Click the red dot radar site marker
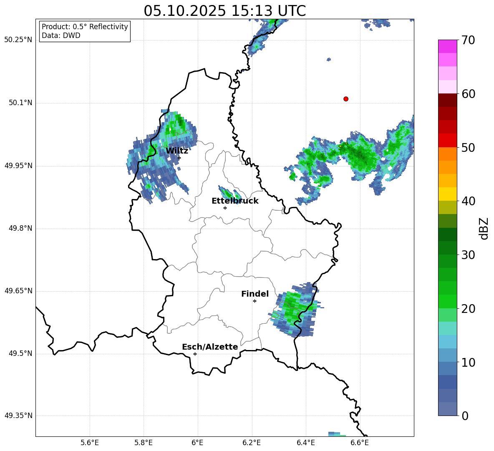 (345, 99)
